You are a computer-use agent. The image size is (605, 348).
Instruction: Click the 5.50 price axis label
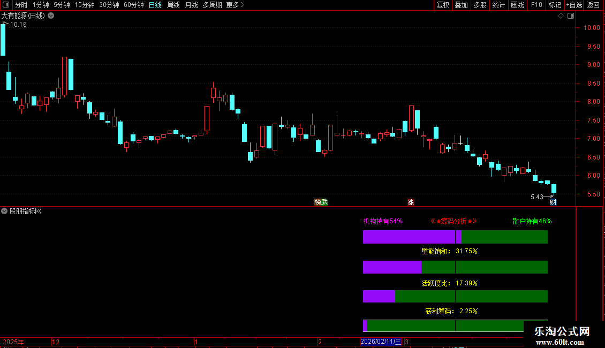(593, 194)
